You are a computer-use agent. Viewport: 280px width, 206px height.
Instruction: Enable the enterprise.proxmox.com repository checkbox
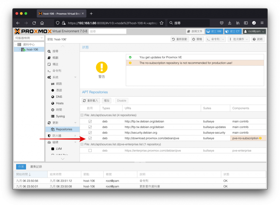pyautogui.click(x=90, y=151)
